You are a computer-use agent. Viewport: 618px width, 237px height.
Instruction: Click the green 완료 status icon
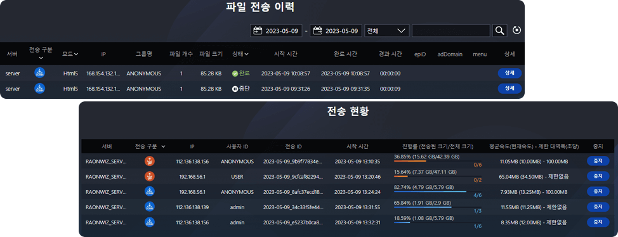[x=235, y=74]
